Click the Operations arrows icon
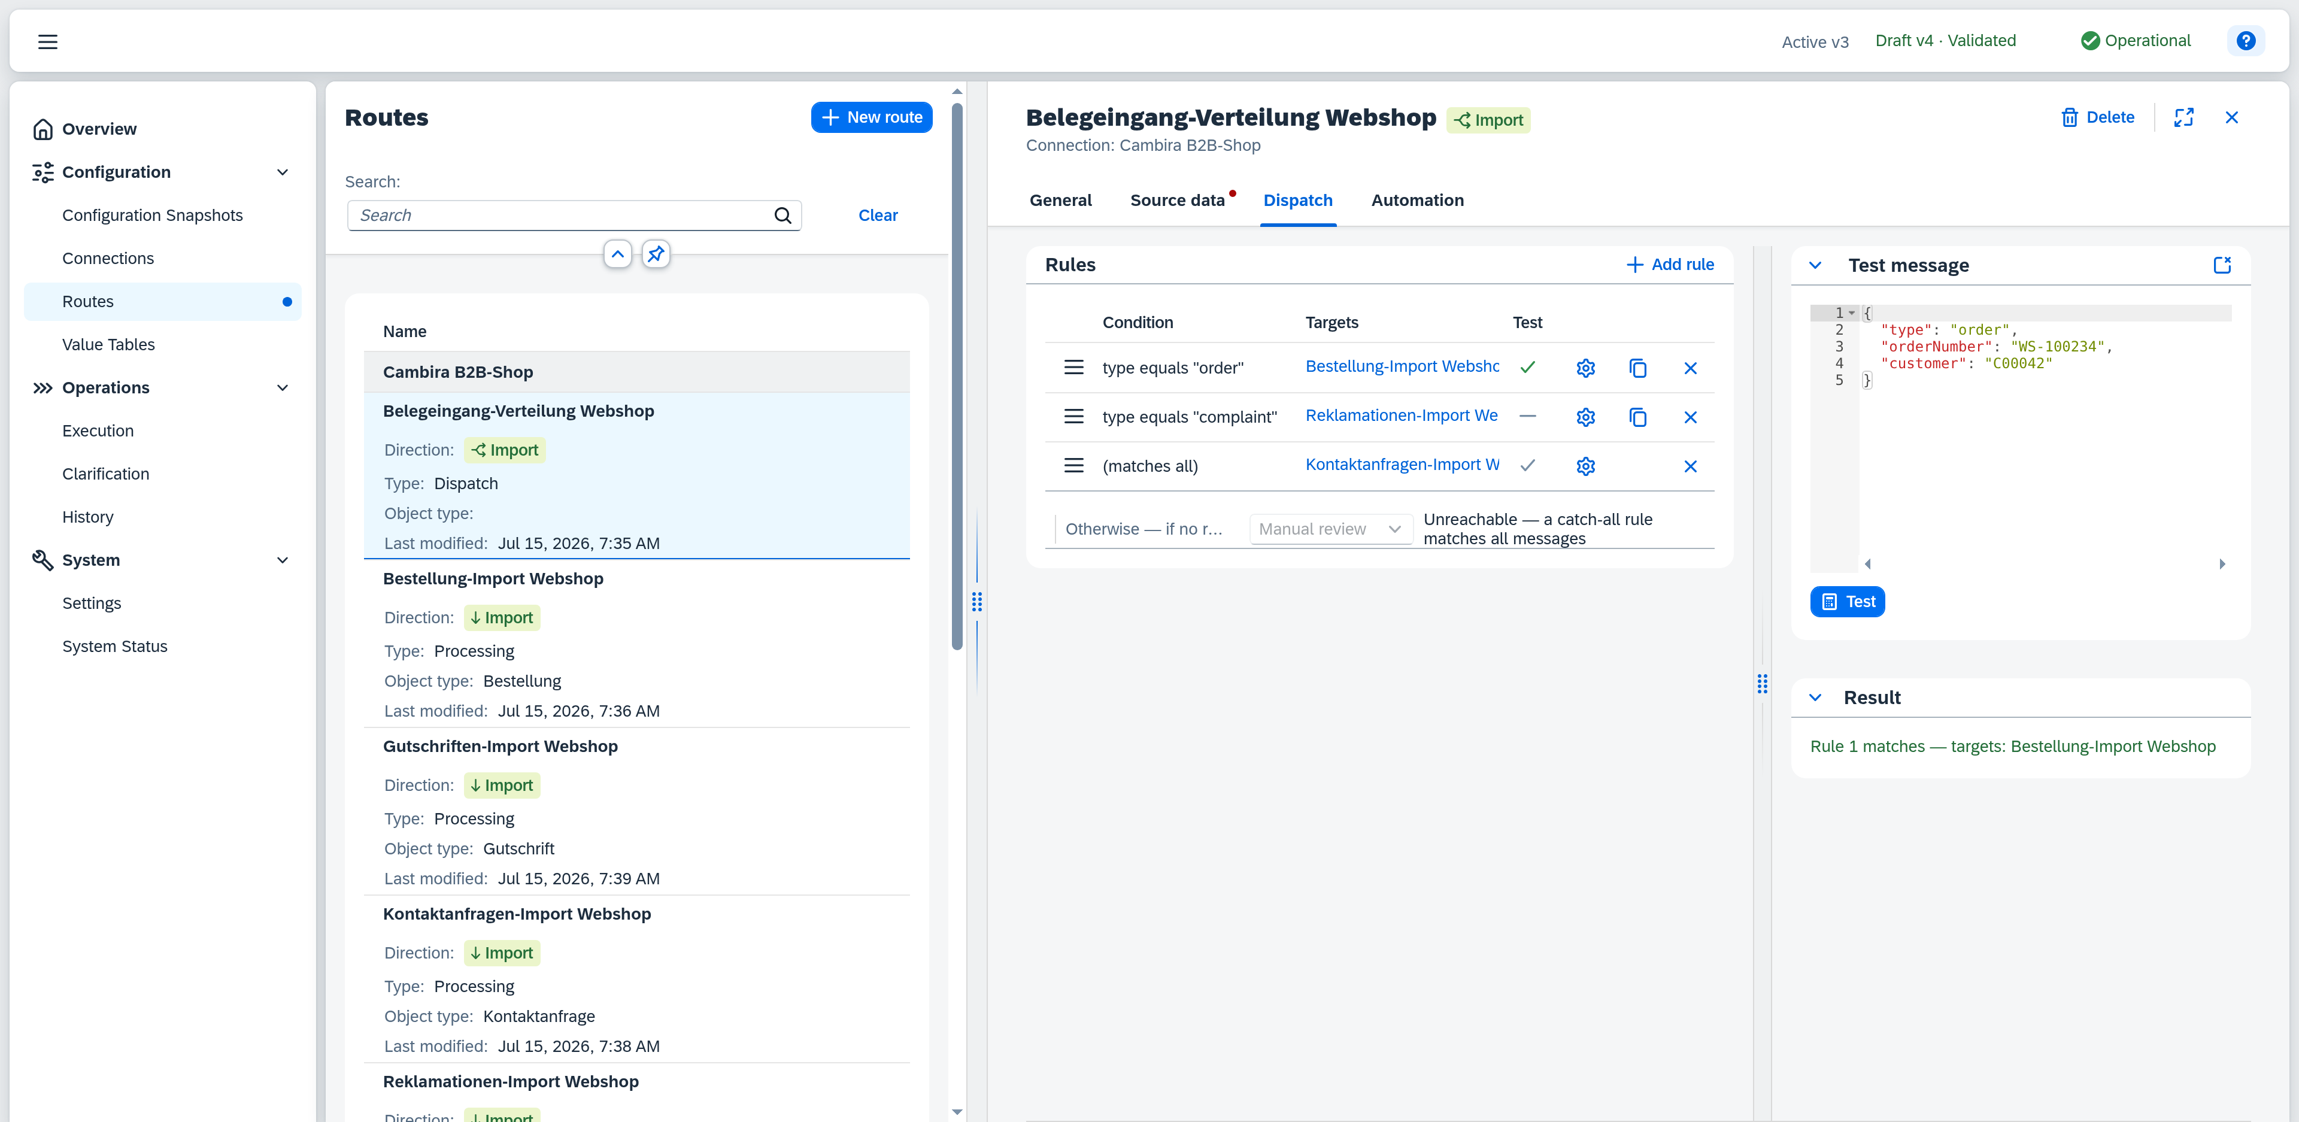Screen dimensions: 2299x1122 tap(43, 389)
